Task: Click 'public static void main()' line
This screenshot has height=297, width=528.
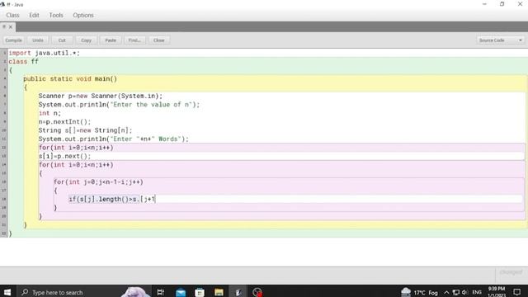Action: click(70, 79)
